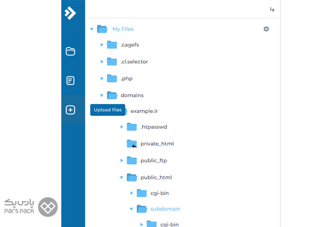Image resolution: width=328 pixels, height=227 pixels.
Task: Click the .htpasswd folder icon
Action: click(132, 127)
